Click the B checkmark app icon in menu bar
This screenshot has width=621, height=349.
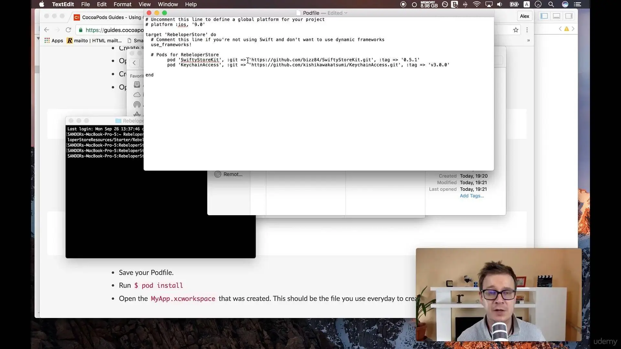tap(454, 4)
